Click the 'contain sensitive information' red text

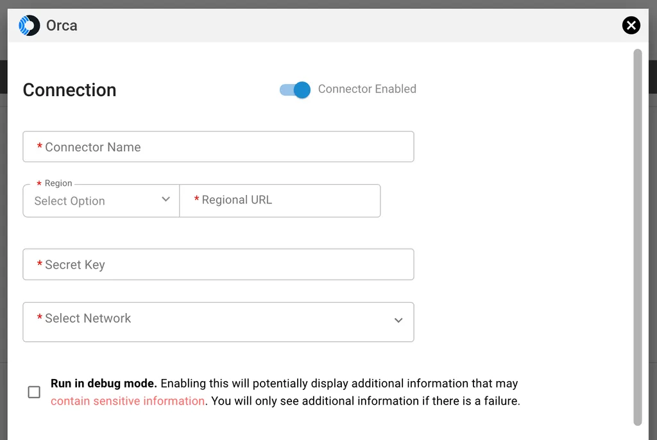pos(128,401)
